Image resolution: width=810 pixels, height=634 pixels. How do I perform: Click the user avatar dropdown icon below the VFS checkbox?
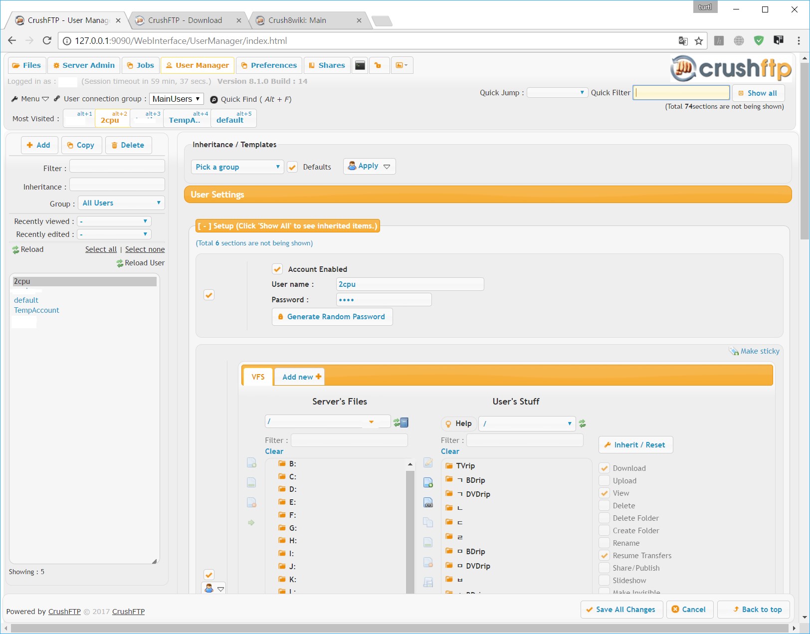coord(214,588)
